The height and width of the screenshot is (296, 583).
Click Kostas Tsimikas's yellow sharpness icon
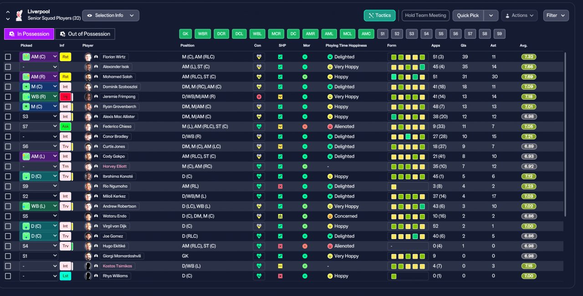pos(281,266)
